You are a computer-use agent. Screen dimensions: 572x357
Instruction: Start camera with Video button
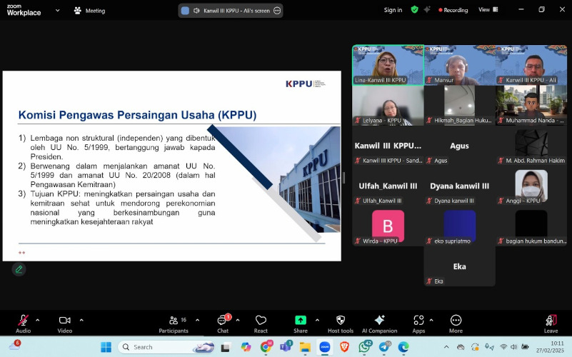64,324
